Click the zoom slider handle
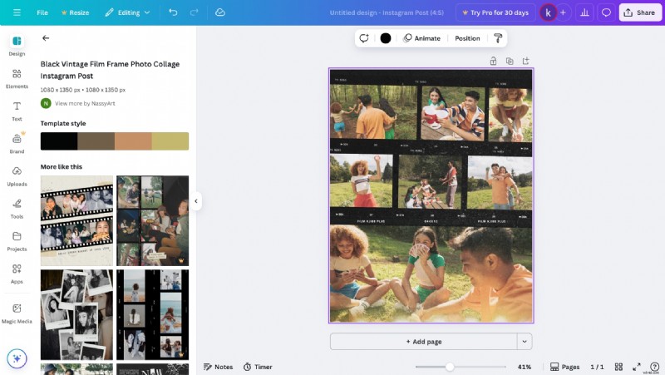Viewport: 665px width, 375px height. 450,367
